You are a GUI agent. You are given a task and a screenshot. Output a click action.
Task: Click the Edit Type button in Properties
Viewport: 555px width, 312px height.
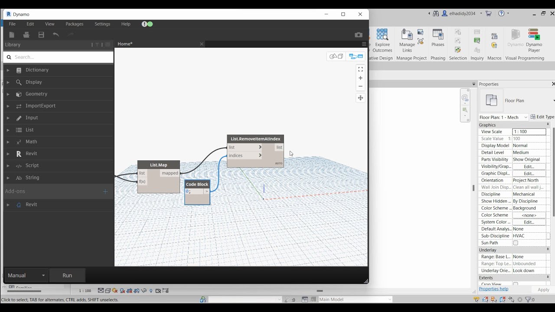click(542, 117)
